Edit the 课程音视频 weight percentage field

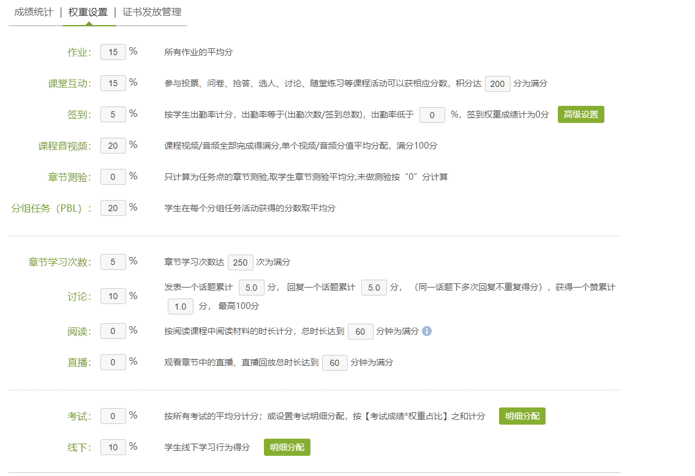coord(113,146)
